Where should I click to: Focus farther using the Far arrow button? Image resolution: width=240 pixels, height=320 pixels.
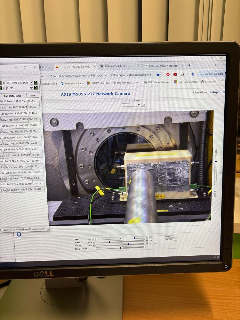147,244
